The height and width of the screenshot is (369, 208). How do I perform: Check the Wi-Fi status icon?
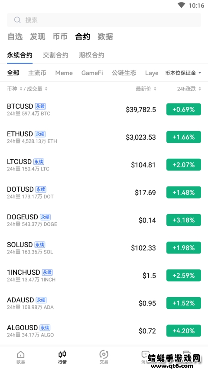pyautogui.click(x=181, y=5)
